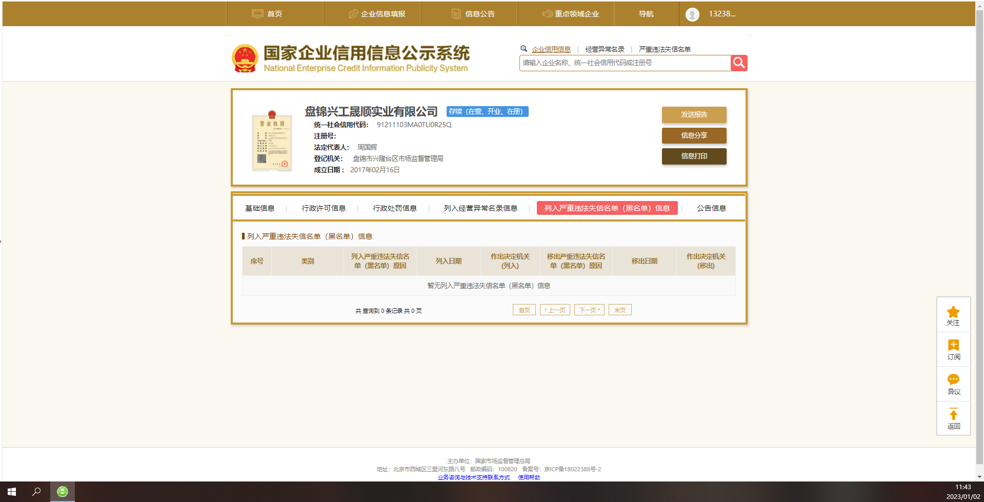984x502 pixels.
Task: Focus the enterprise name search input field
Action: tap(625, 63)
